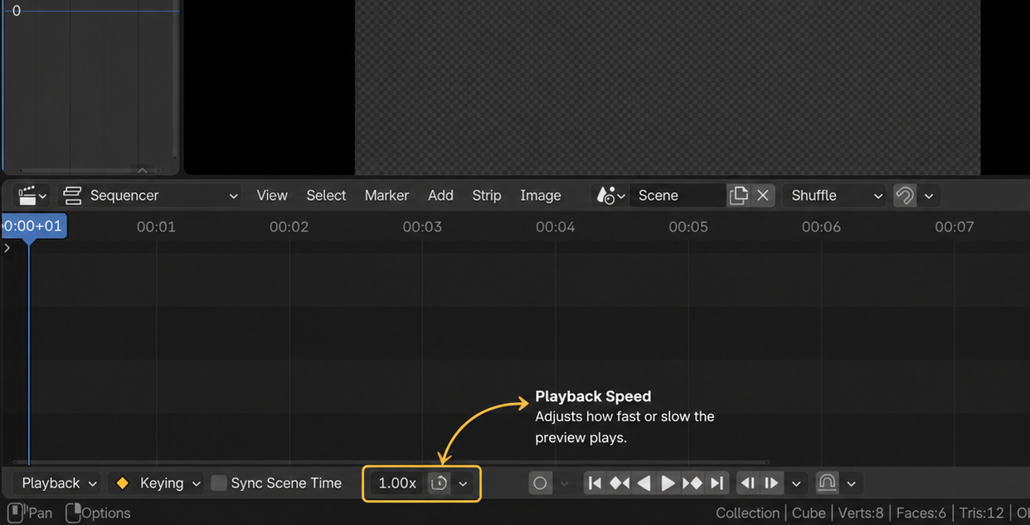Open the editor type clapperboard selector
The height and width of the screenshot is (525, 1030).
(x=32, y=196)
